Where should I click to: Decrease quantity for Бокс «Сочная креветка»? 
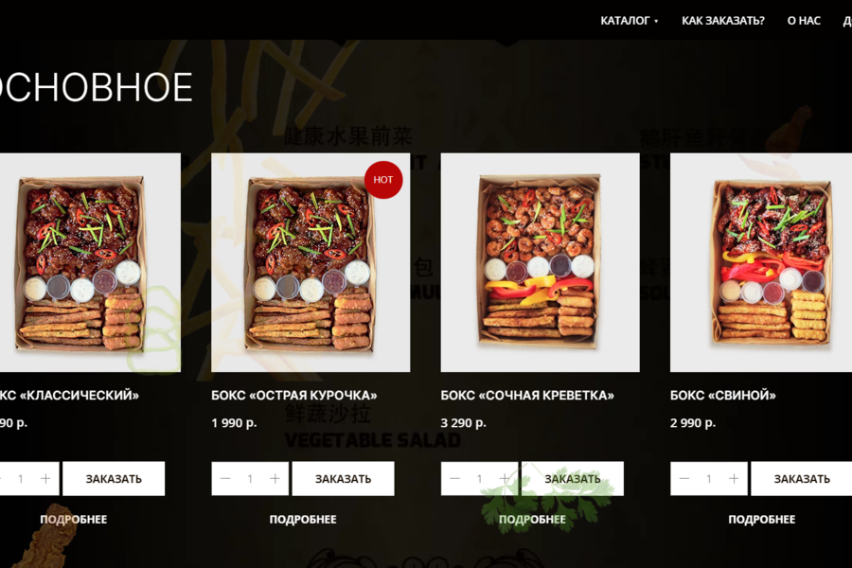[x=454, y=478]
